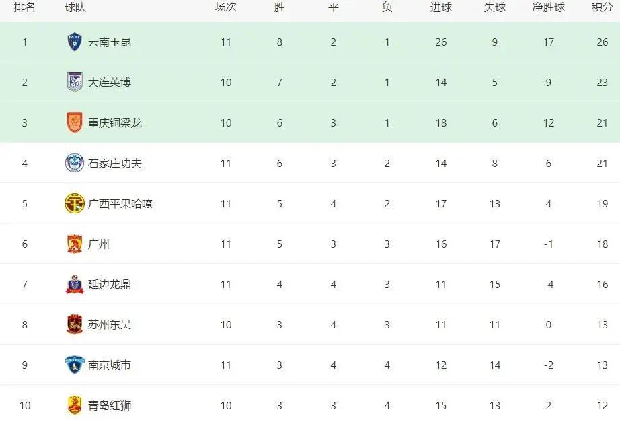Screen dimensions: 620x422
Task: Click the 苏州东吴 team crest
Action: tap(75, 324)
